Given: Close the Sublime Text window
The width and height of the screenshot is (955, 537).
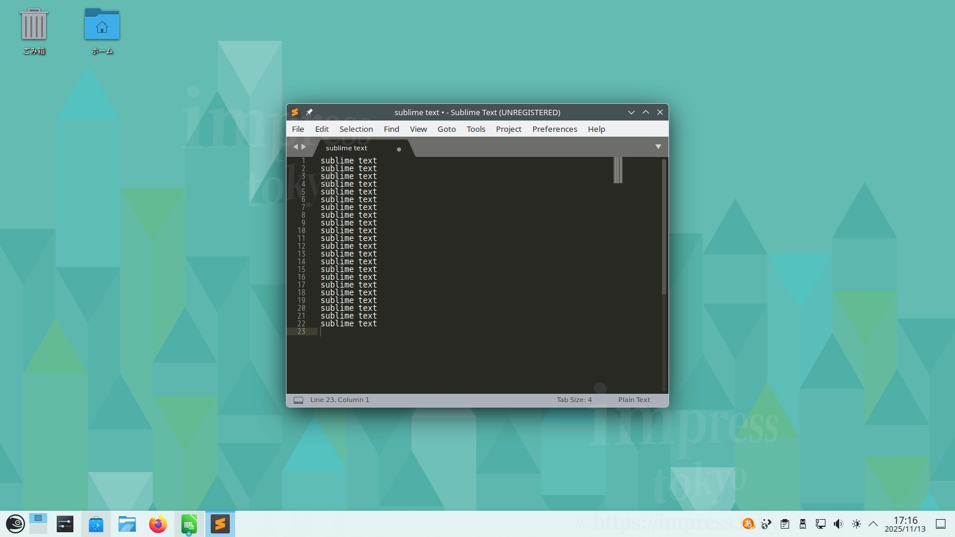Looking at the screenshot, I should pos(660,112).
